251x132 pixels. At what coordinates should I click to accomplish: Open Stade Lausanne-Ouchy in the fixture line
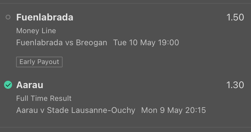(x=91, y=110)
